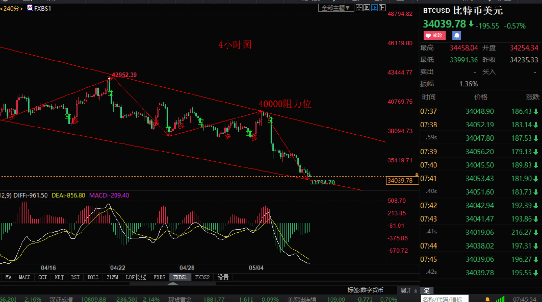Remove BTCUSD from favorites with heart button
Image resolution: width=542 pixels, height=302 pixels.
click(434, 36)
